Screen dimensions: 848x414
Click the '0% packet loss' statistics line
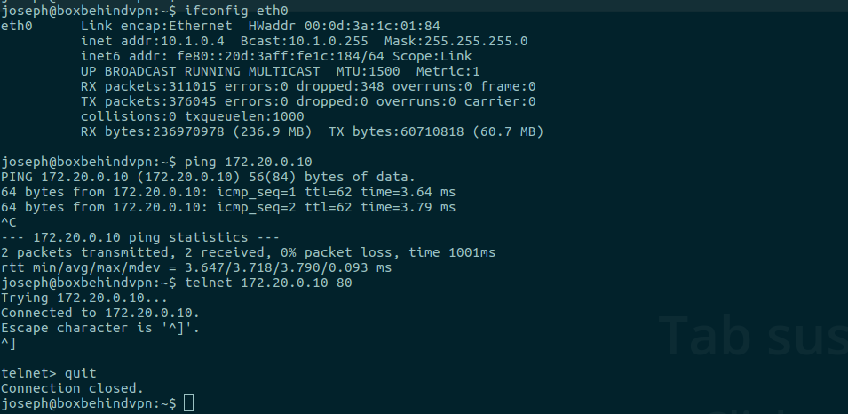(249, 252)
